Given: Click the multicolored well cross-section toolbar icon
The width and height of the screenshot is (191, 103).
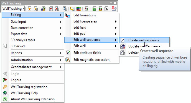Looking at the screenshot, I should (x=100, y=9).
